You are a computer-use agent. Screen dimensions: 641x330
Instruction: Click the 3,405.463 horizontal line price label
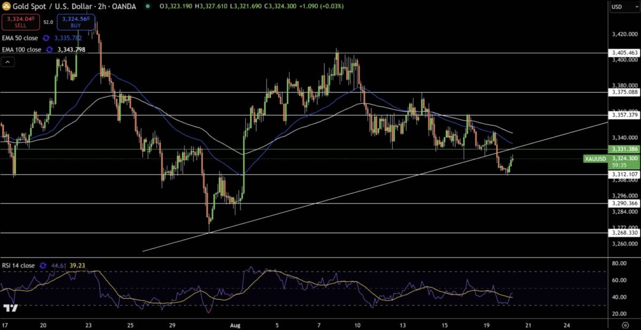point(624,53)
